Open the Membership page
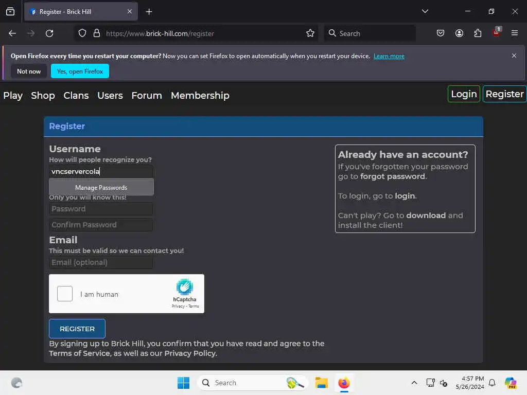Image resolution: width=527 pixels, height=395 pixels. 200,95
